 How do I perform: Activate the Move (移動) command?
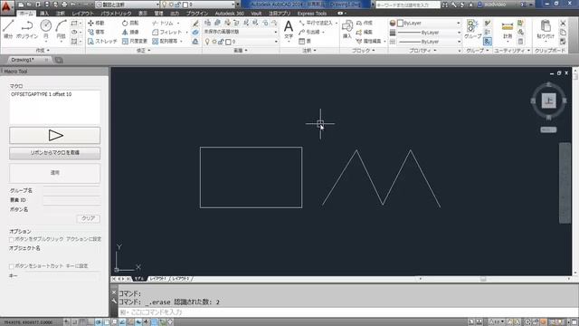[x=97, y=23]
